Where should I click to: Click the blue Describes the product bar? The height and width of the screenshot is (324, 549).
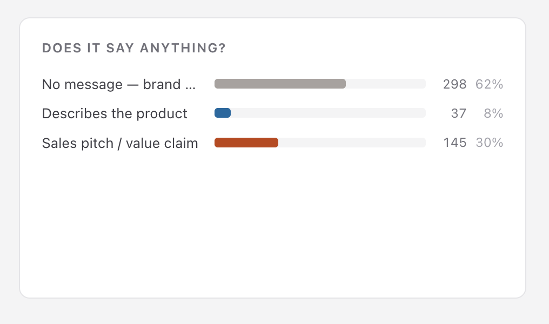coord(223,113)
